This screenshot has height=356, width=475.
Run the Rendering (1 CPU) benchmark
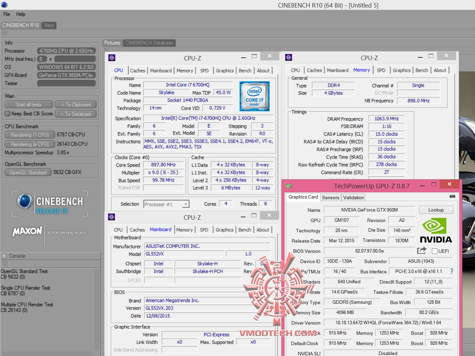(x=30, y=135)
